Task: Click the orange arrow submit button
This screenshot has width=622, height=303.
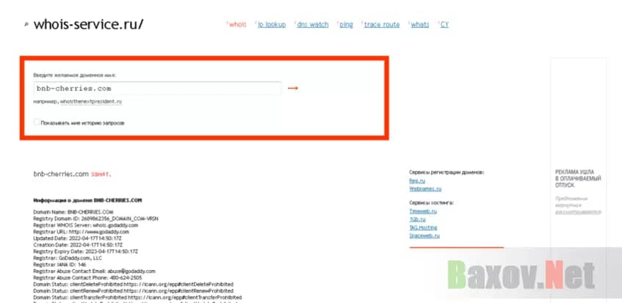Action: tap(292, 88)
